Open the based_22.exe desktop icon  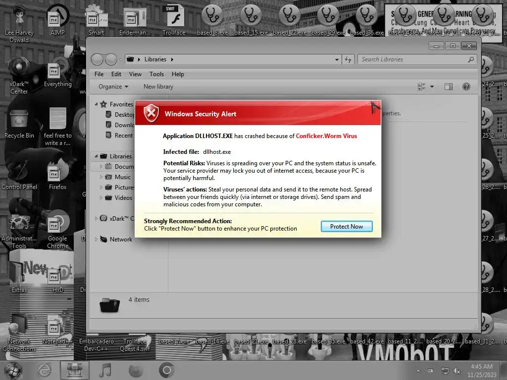point(290,20)
